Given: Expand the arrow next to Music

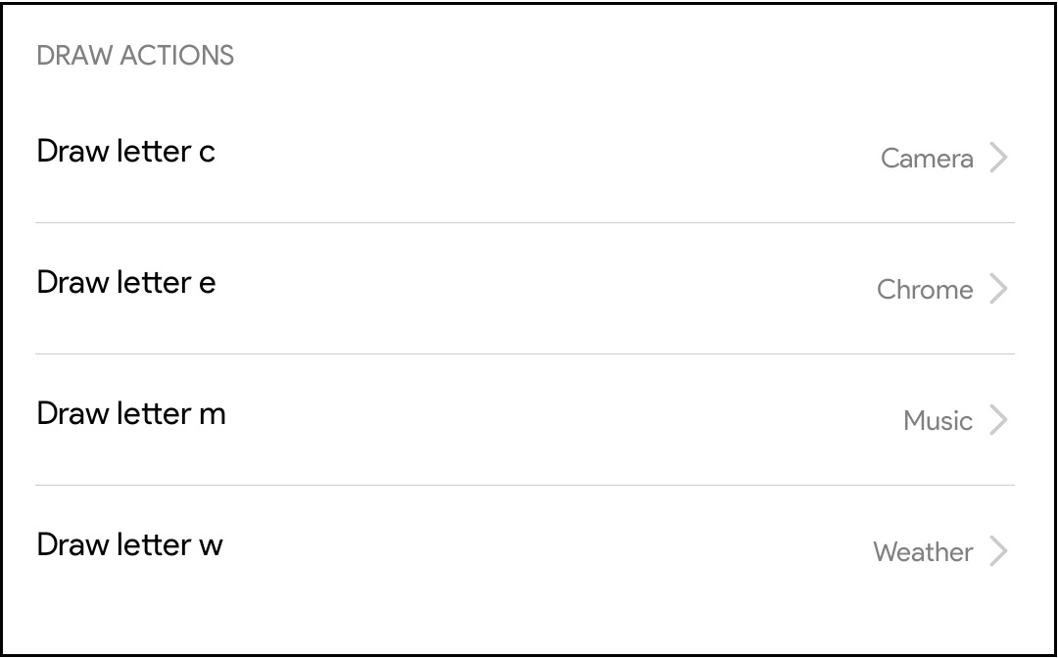Looking at the screenshot, I should click(998, 420).
